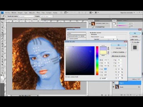Screen dimensions: 143x107
Task: Switch to the Muestras panel tab
Action: [x=119, y=21]
